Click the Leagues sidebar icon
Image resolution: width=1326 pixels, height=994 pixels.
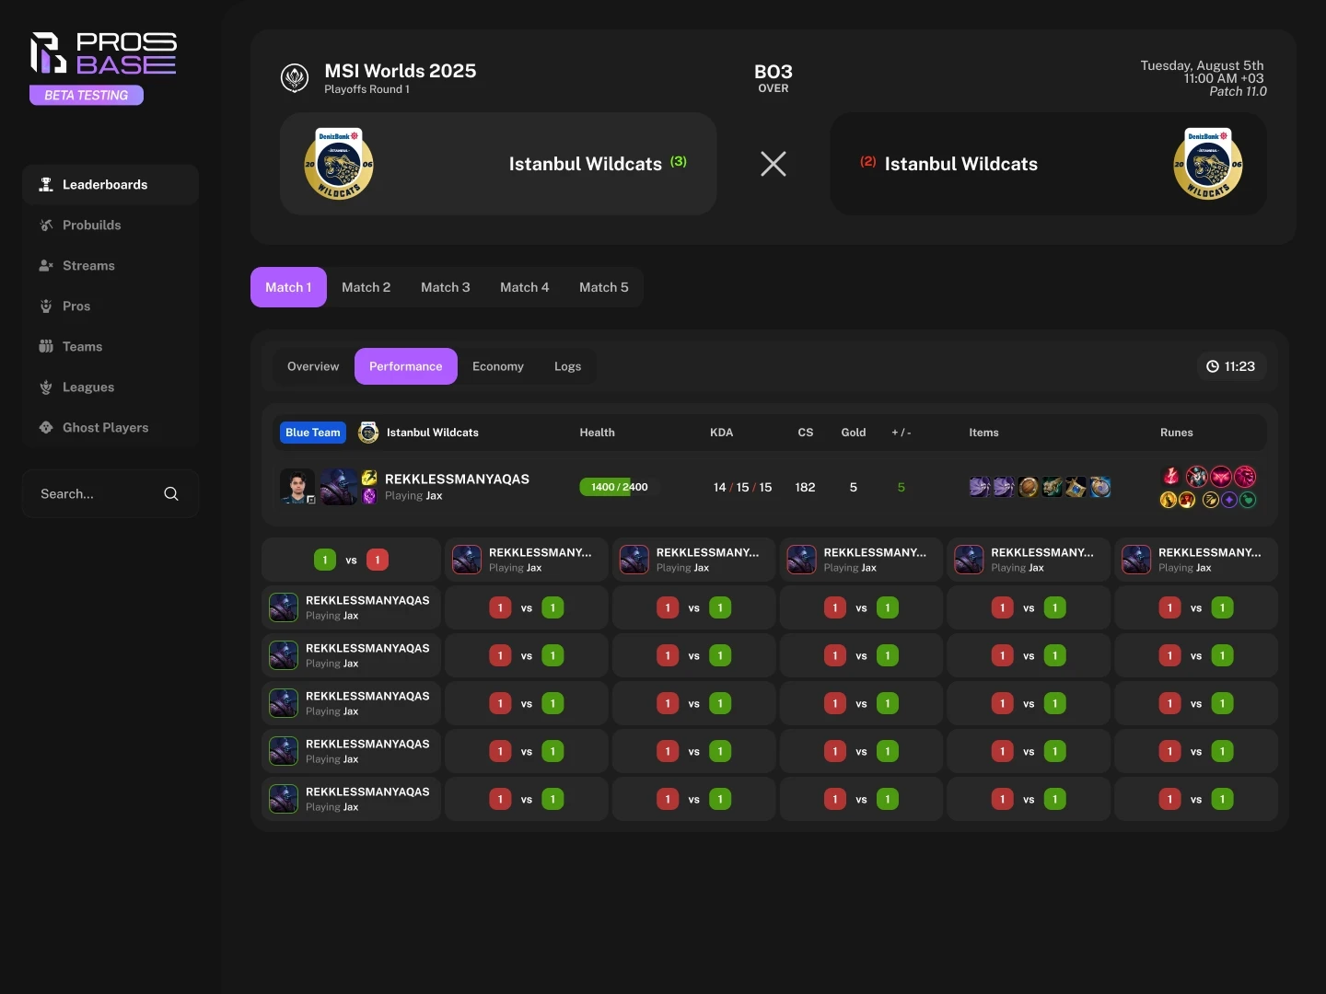[x=46, y=387]
